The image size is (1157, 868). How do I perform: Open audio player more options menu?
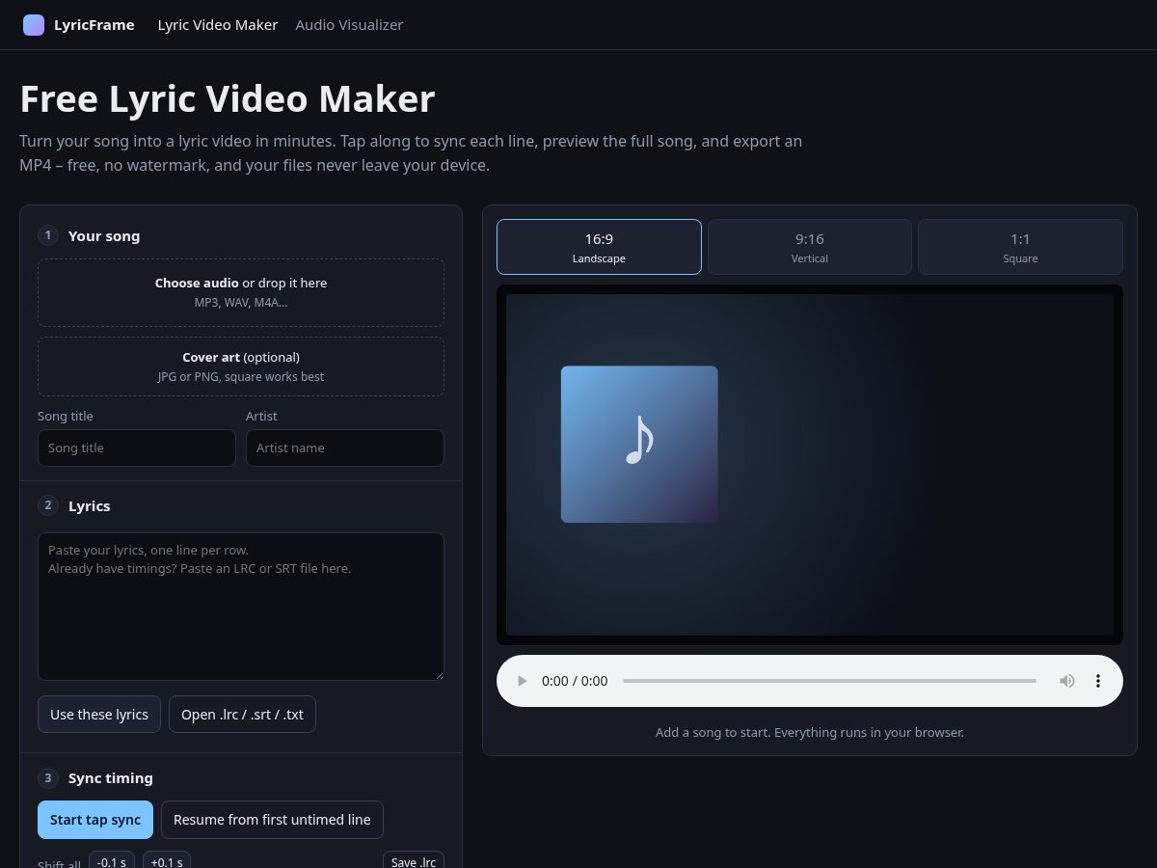1097,681
